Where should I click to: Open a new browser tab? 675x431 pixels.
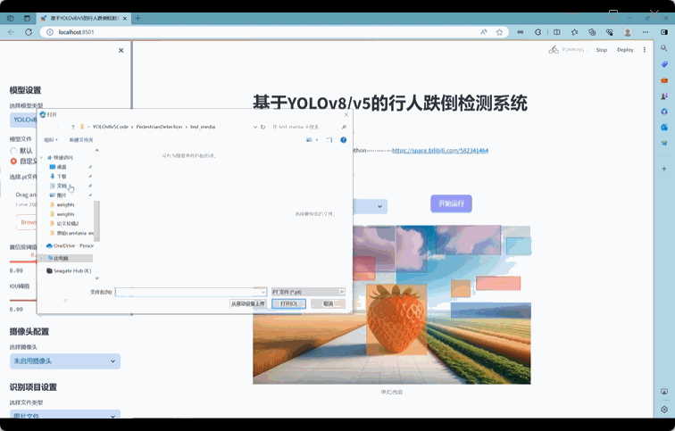coord(137,18)
